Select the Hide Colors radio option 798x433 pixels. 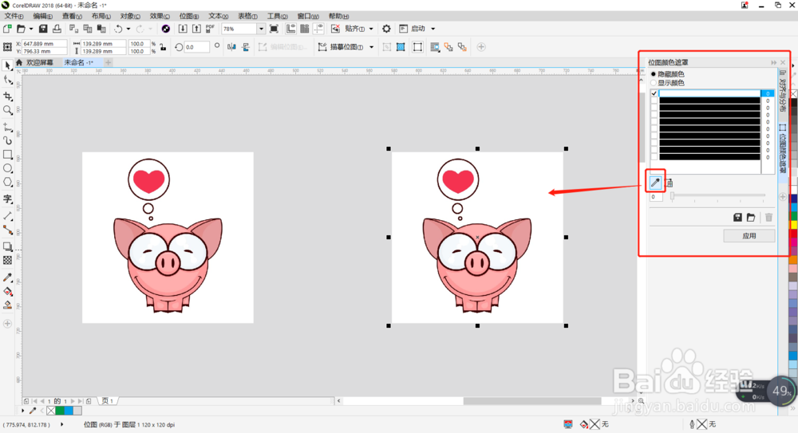654,74
